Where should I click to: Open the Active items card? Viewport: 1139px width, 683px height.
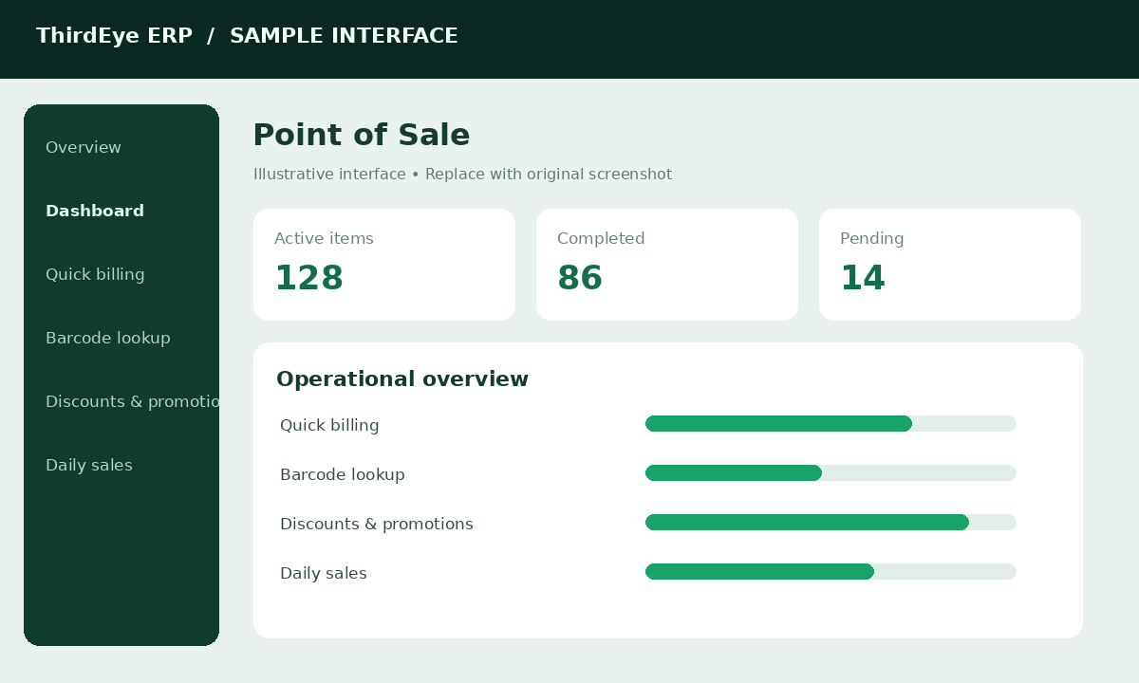click(384, 265)
